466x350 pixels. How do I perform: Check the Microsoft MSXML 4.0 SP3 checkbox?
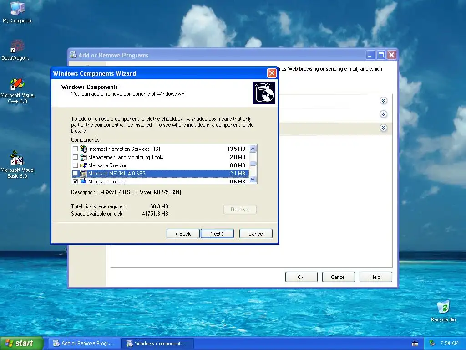pos(75,174)
